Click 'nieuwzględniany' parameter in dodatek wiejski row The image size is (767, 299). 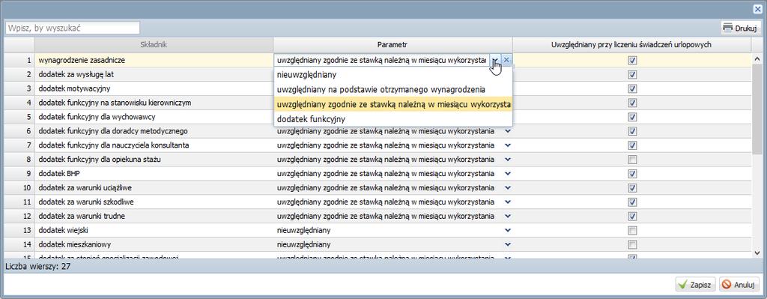(x=304, y=230)
